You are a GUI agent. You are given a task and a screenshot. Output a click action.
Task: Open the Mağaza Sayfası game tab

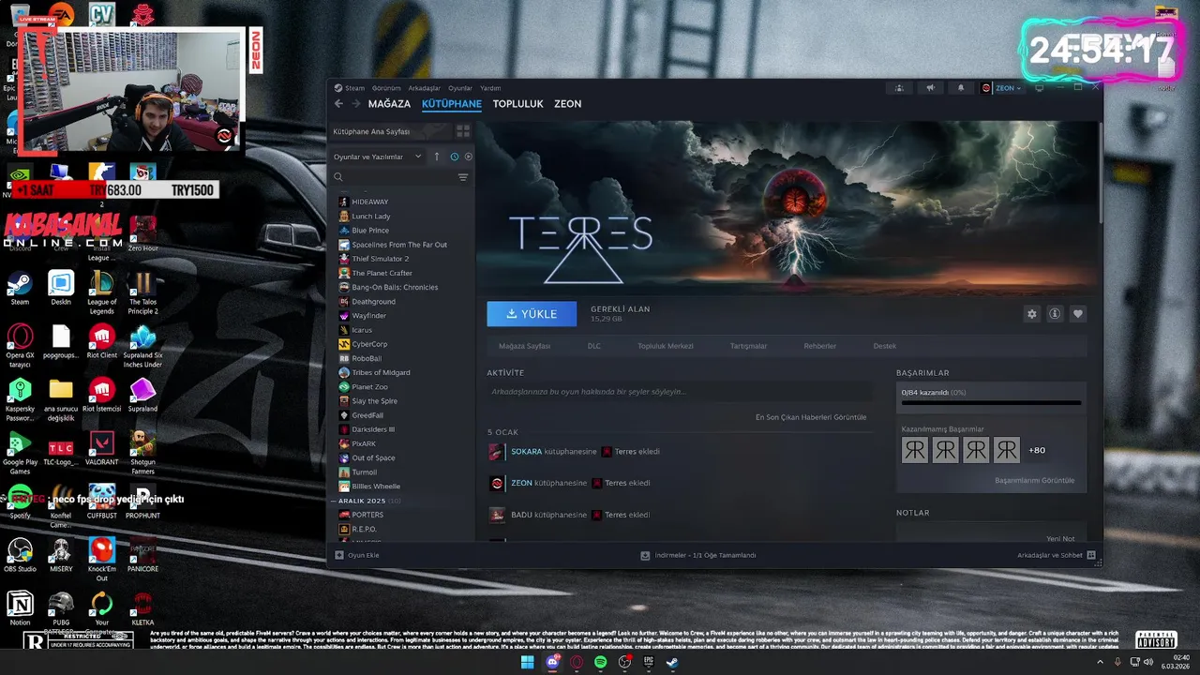[x=524, y=346]
